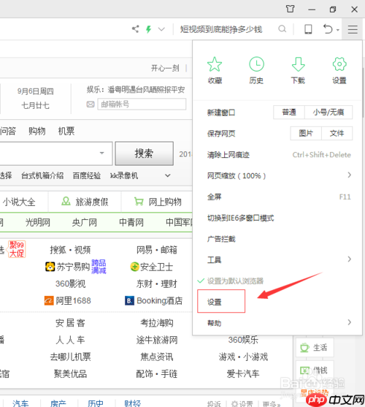Viewport: 365px width, 407px height.
Task: Open 收藏 favorites star icon
Action: (215, 70)
